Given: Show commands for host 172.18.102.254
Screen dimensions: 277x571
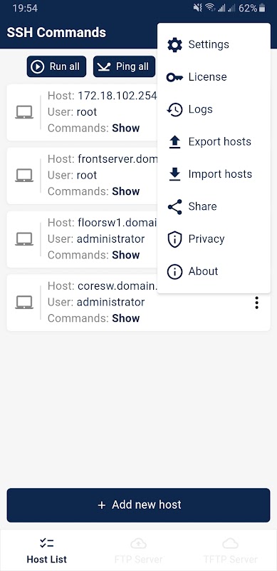Looking at the screenshot, I should point(126,128).
